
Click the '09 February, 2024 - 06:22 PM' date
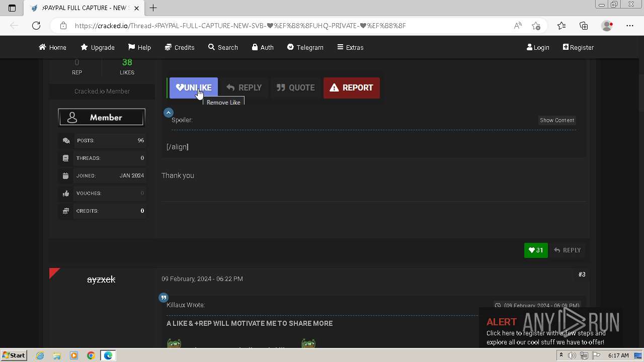point(202,279)
